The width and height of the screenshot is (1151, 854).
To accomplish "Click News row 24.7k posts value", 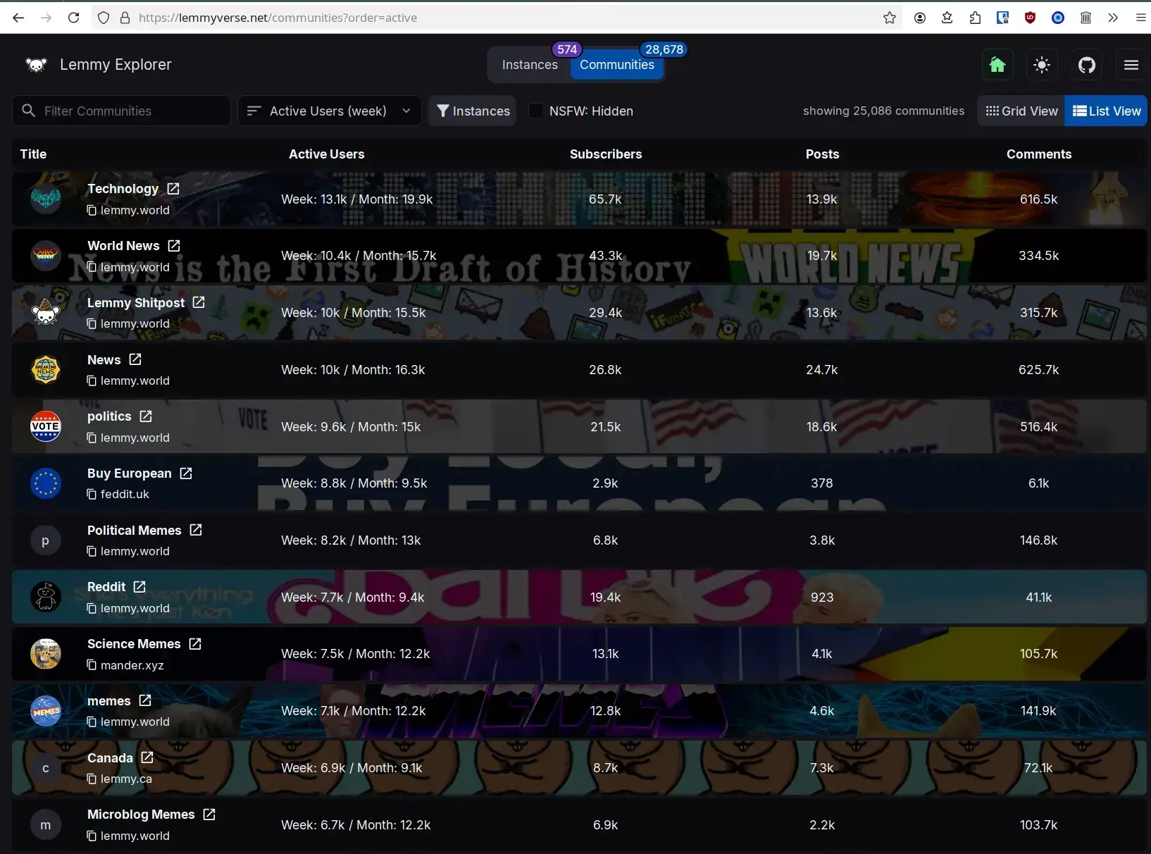I will pyautogui.click(x=822, y=370).
